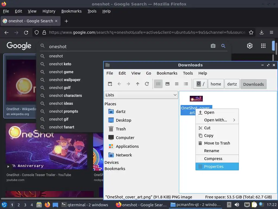Open the taskbar start menu icon
Screen dimensions: 278x209
[4, 205]
